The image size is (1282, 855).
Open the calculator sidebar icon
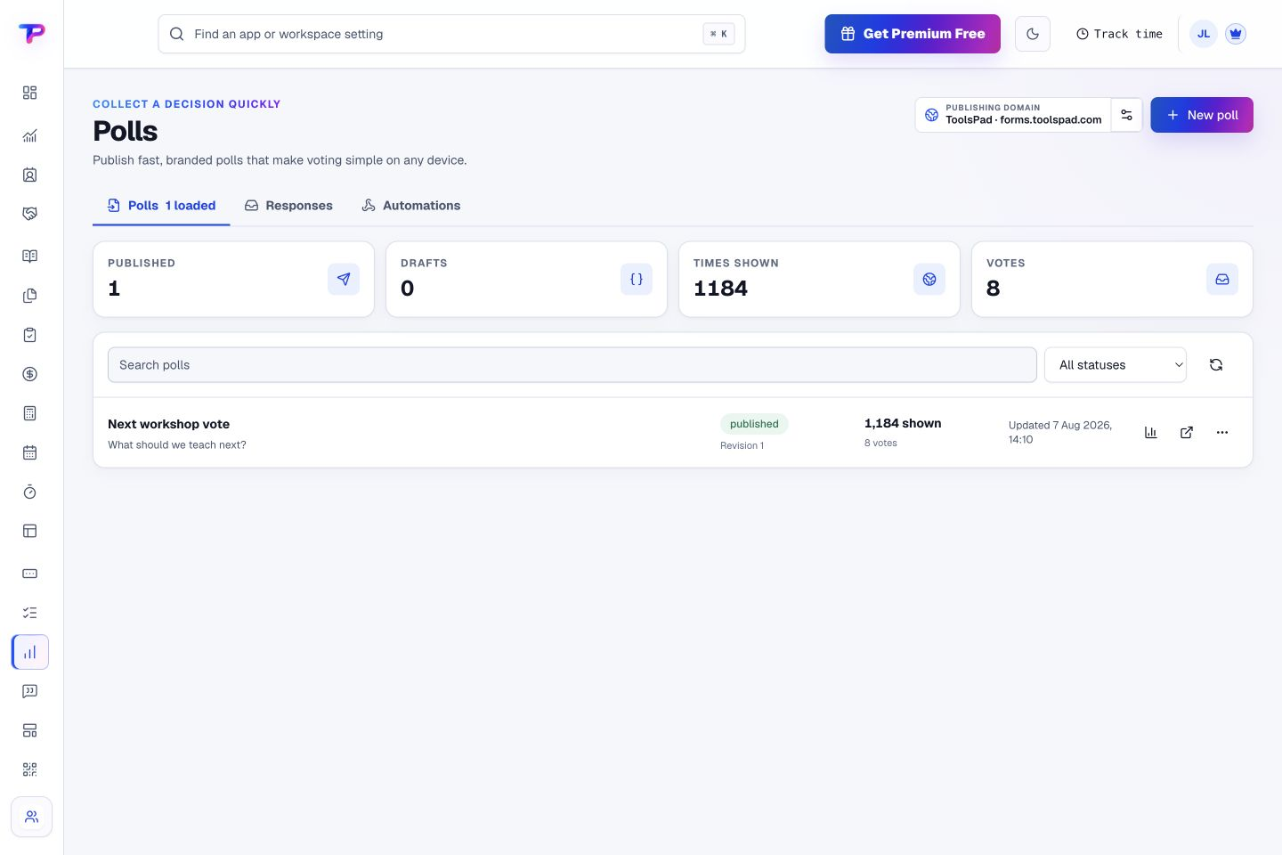click(x=29, y=413)
